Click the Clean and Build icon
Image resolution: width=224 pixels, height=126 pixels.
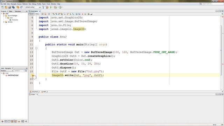[x=47, y=7]
